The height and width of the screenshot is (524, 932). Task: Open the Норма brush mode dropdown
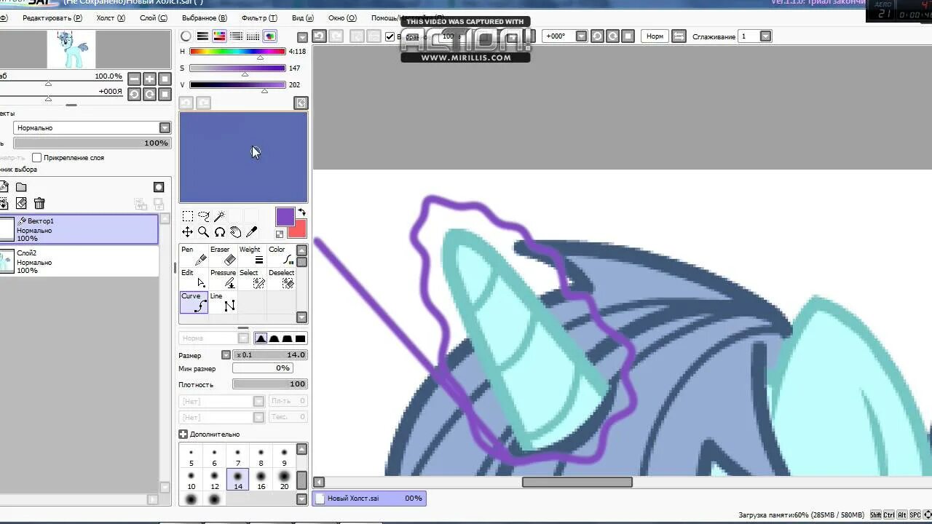[244, 338]
